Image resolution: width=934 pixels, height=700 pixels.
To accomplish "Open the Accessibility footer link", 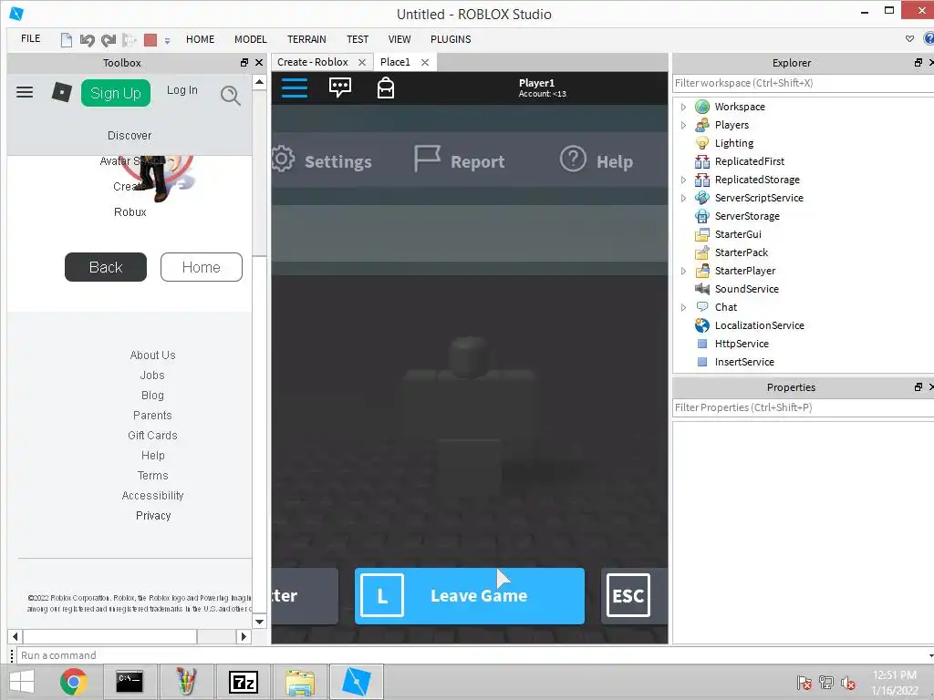I will pos(152,496).
